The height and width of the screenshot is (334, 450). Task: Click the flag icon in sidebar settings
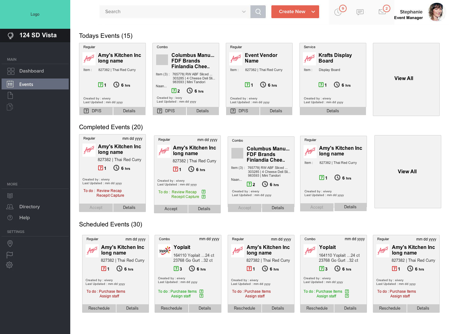click(10, 255)
